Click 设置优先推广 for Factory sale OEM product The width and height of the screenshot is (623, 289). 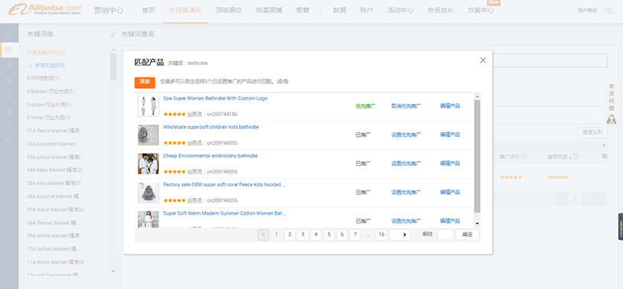click(406, 193)
